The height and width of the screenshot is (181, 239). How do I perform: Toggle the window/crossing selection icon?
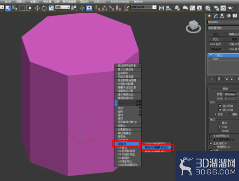tap(29, 8)
